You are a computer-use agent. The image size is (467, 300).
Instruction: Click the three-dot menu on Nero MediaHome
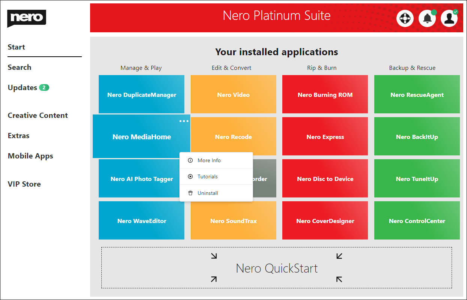pyautogui.click(x=184, y=121)
